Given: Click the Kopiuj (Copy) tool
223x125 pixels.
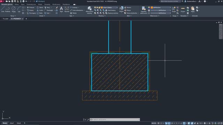Looking at the screenshot, I should point(30,10).
